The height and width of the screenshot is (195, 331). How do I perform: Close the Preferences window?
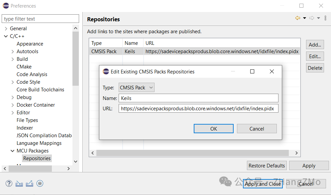(x=321, y=6)
